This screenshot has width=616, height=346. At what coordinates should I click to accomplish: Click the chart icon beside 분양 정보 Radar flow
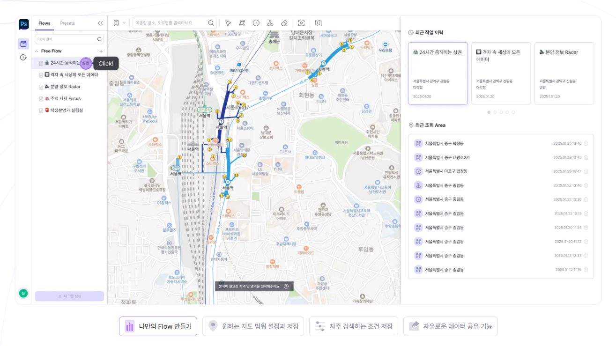click(41, 87)
